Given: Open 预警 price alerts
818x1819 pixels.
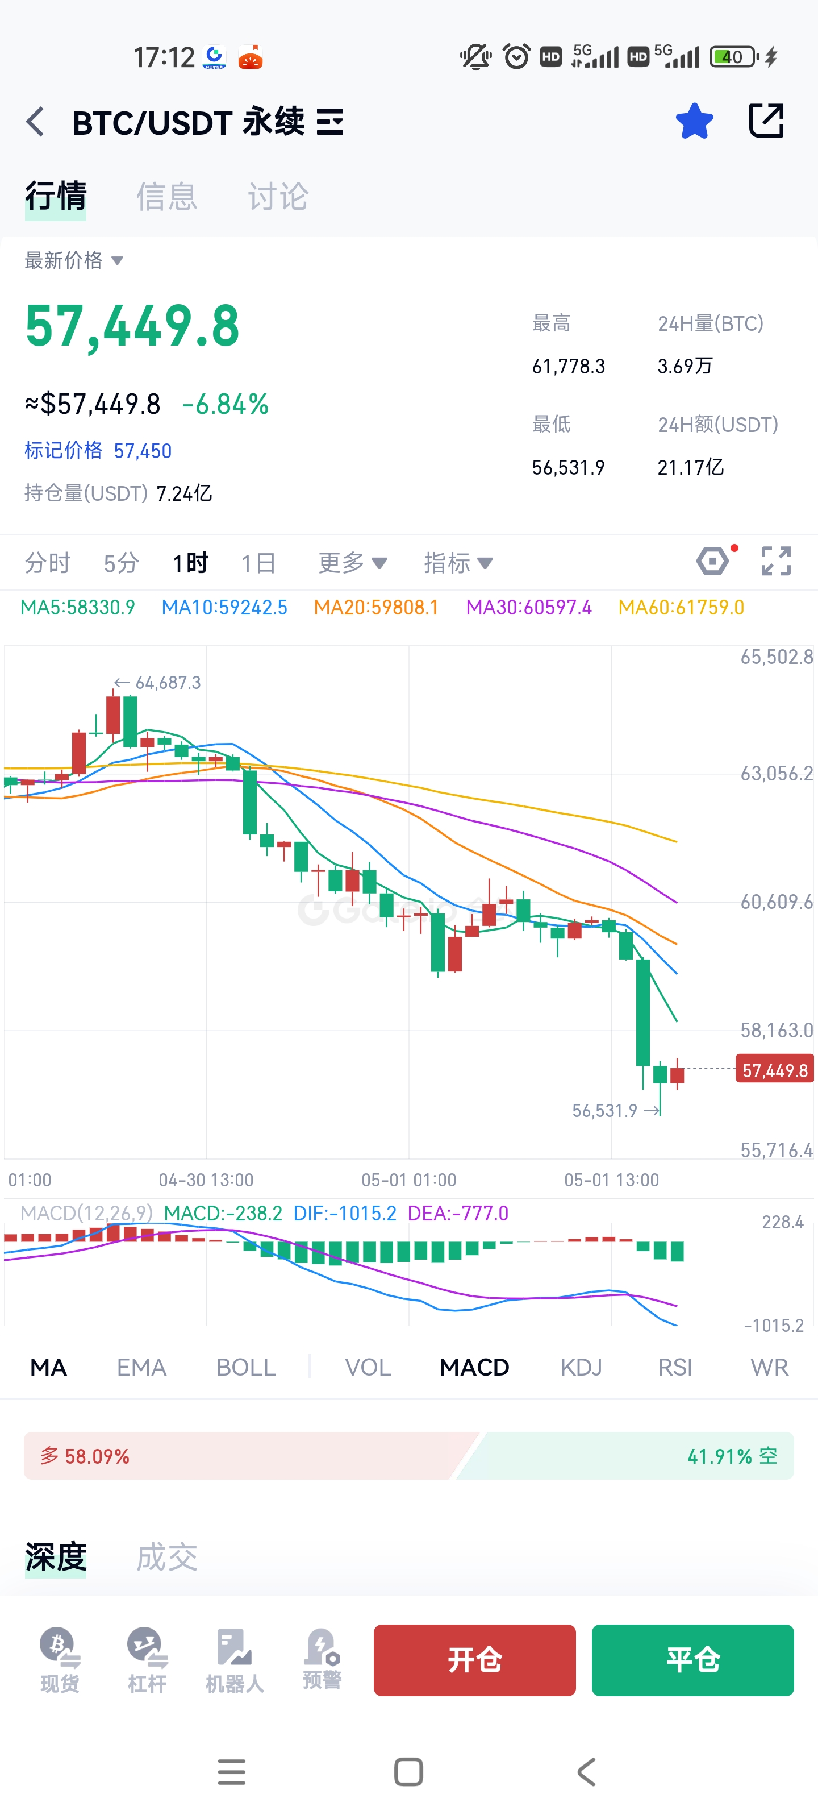Looking at the screenshot, I should (323, 1660).
